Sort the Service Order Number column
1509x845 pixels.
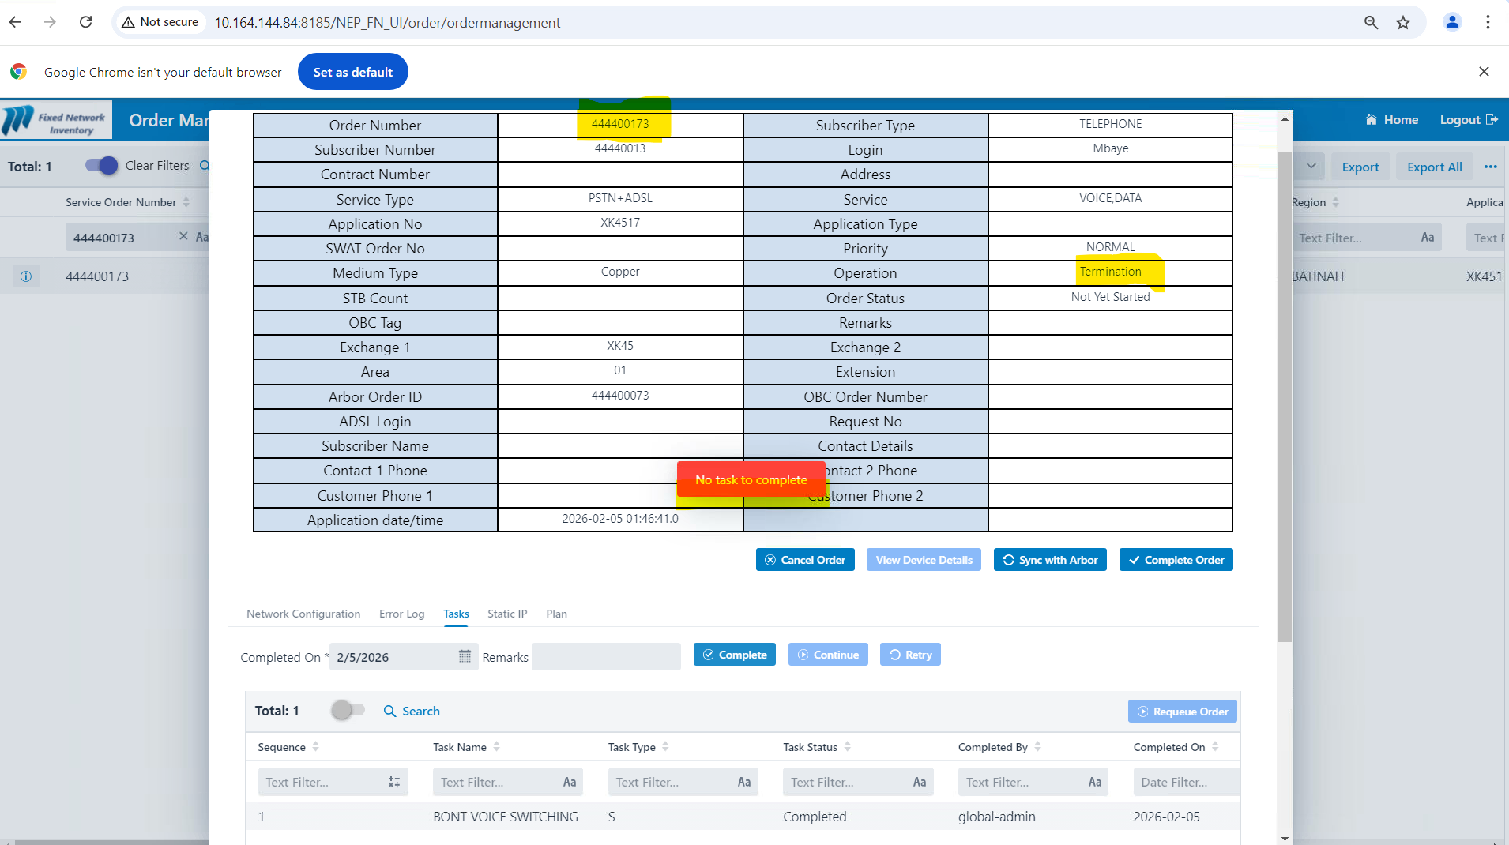coord(186,202)
